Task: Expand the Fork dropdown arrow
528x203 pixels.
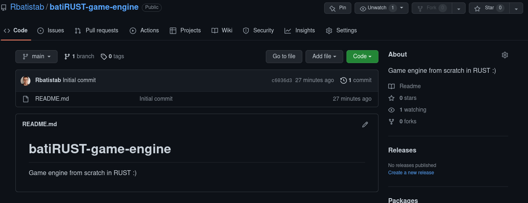Action: 459,8
